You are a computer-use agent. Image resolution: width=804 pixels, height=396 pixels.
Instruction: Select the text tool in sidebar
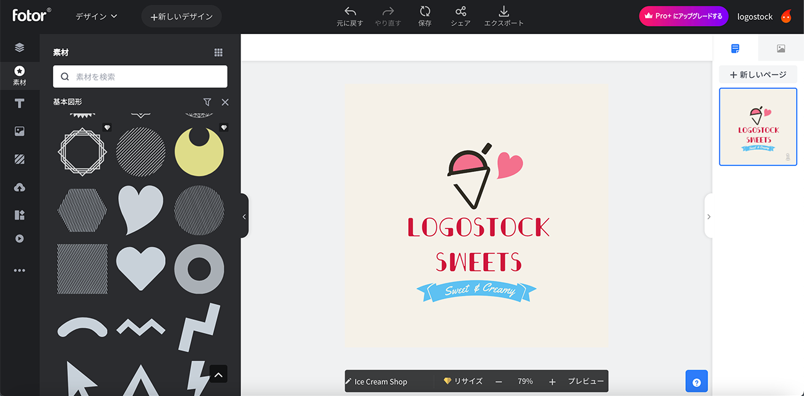click(20, 103)
